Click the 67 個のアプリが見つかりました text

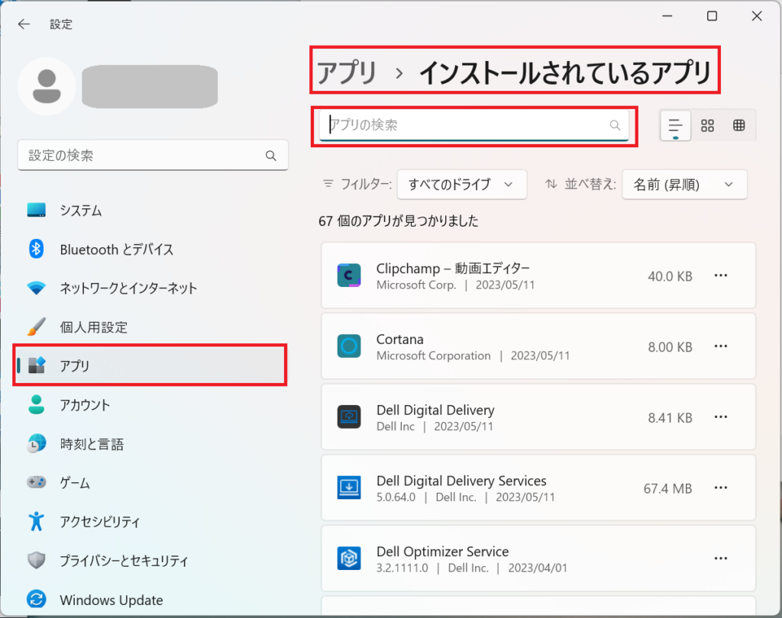(398, 220)
